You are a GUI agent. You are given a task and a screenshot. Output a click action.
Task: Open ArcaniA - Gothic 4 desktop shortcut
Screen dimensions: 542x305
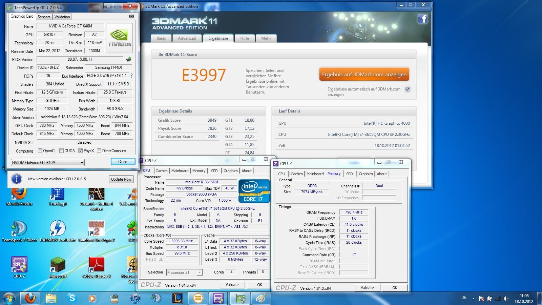(96, 199)
